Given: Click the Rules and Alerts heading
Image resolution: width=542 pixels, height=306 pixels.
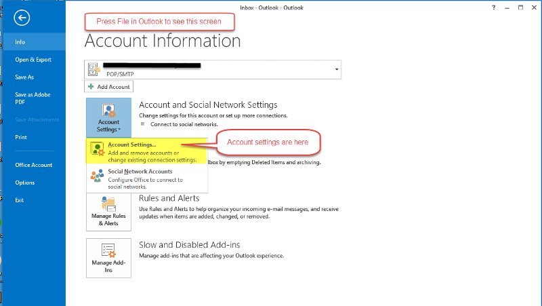Looking at the screenshot, I should [169, 198].
